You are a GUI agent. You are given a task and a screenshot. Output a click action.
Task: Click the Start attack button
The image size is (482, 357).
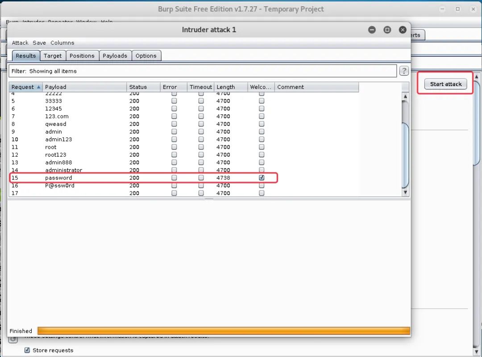point(445,84)
